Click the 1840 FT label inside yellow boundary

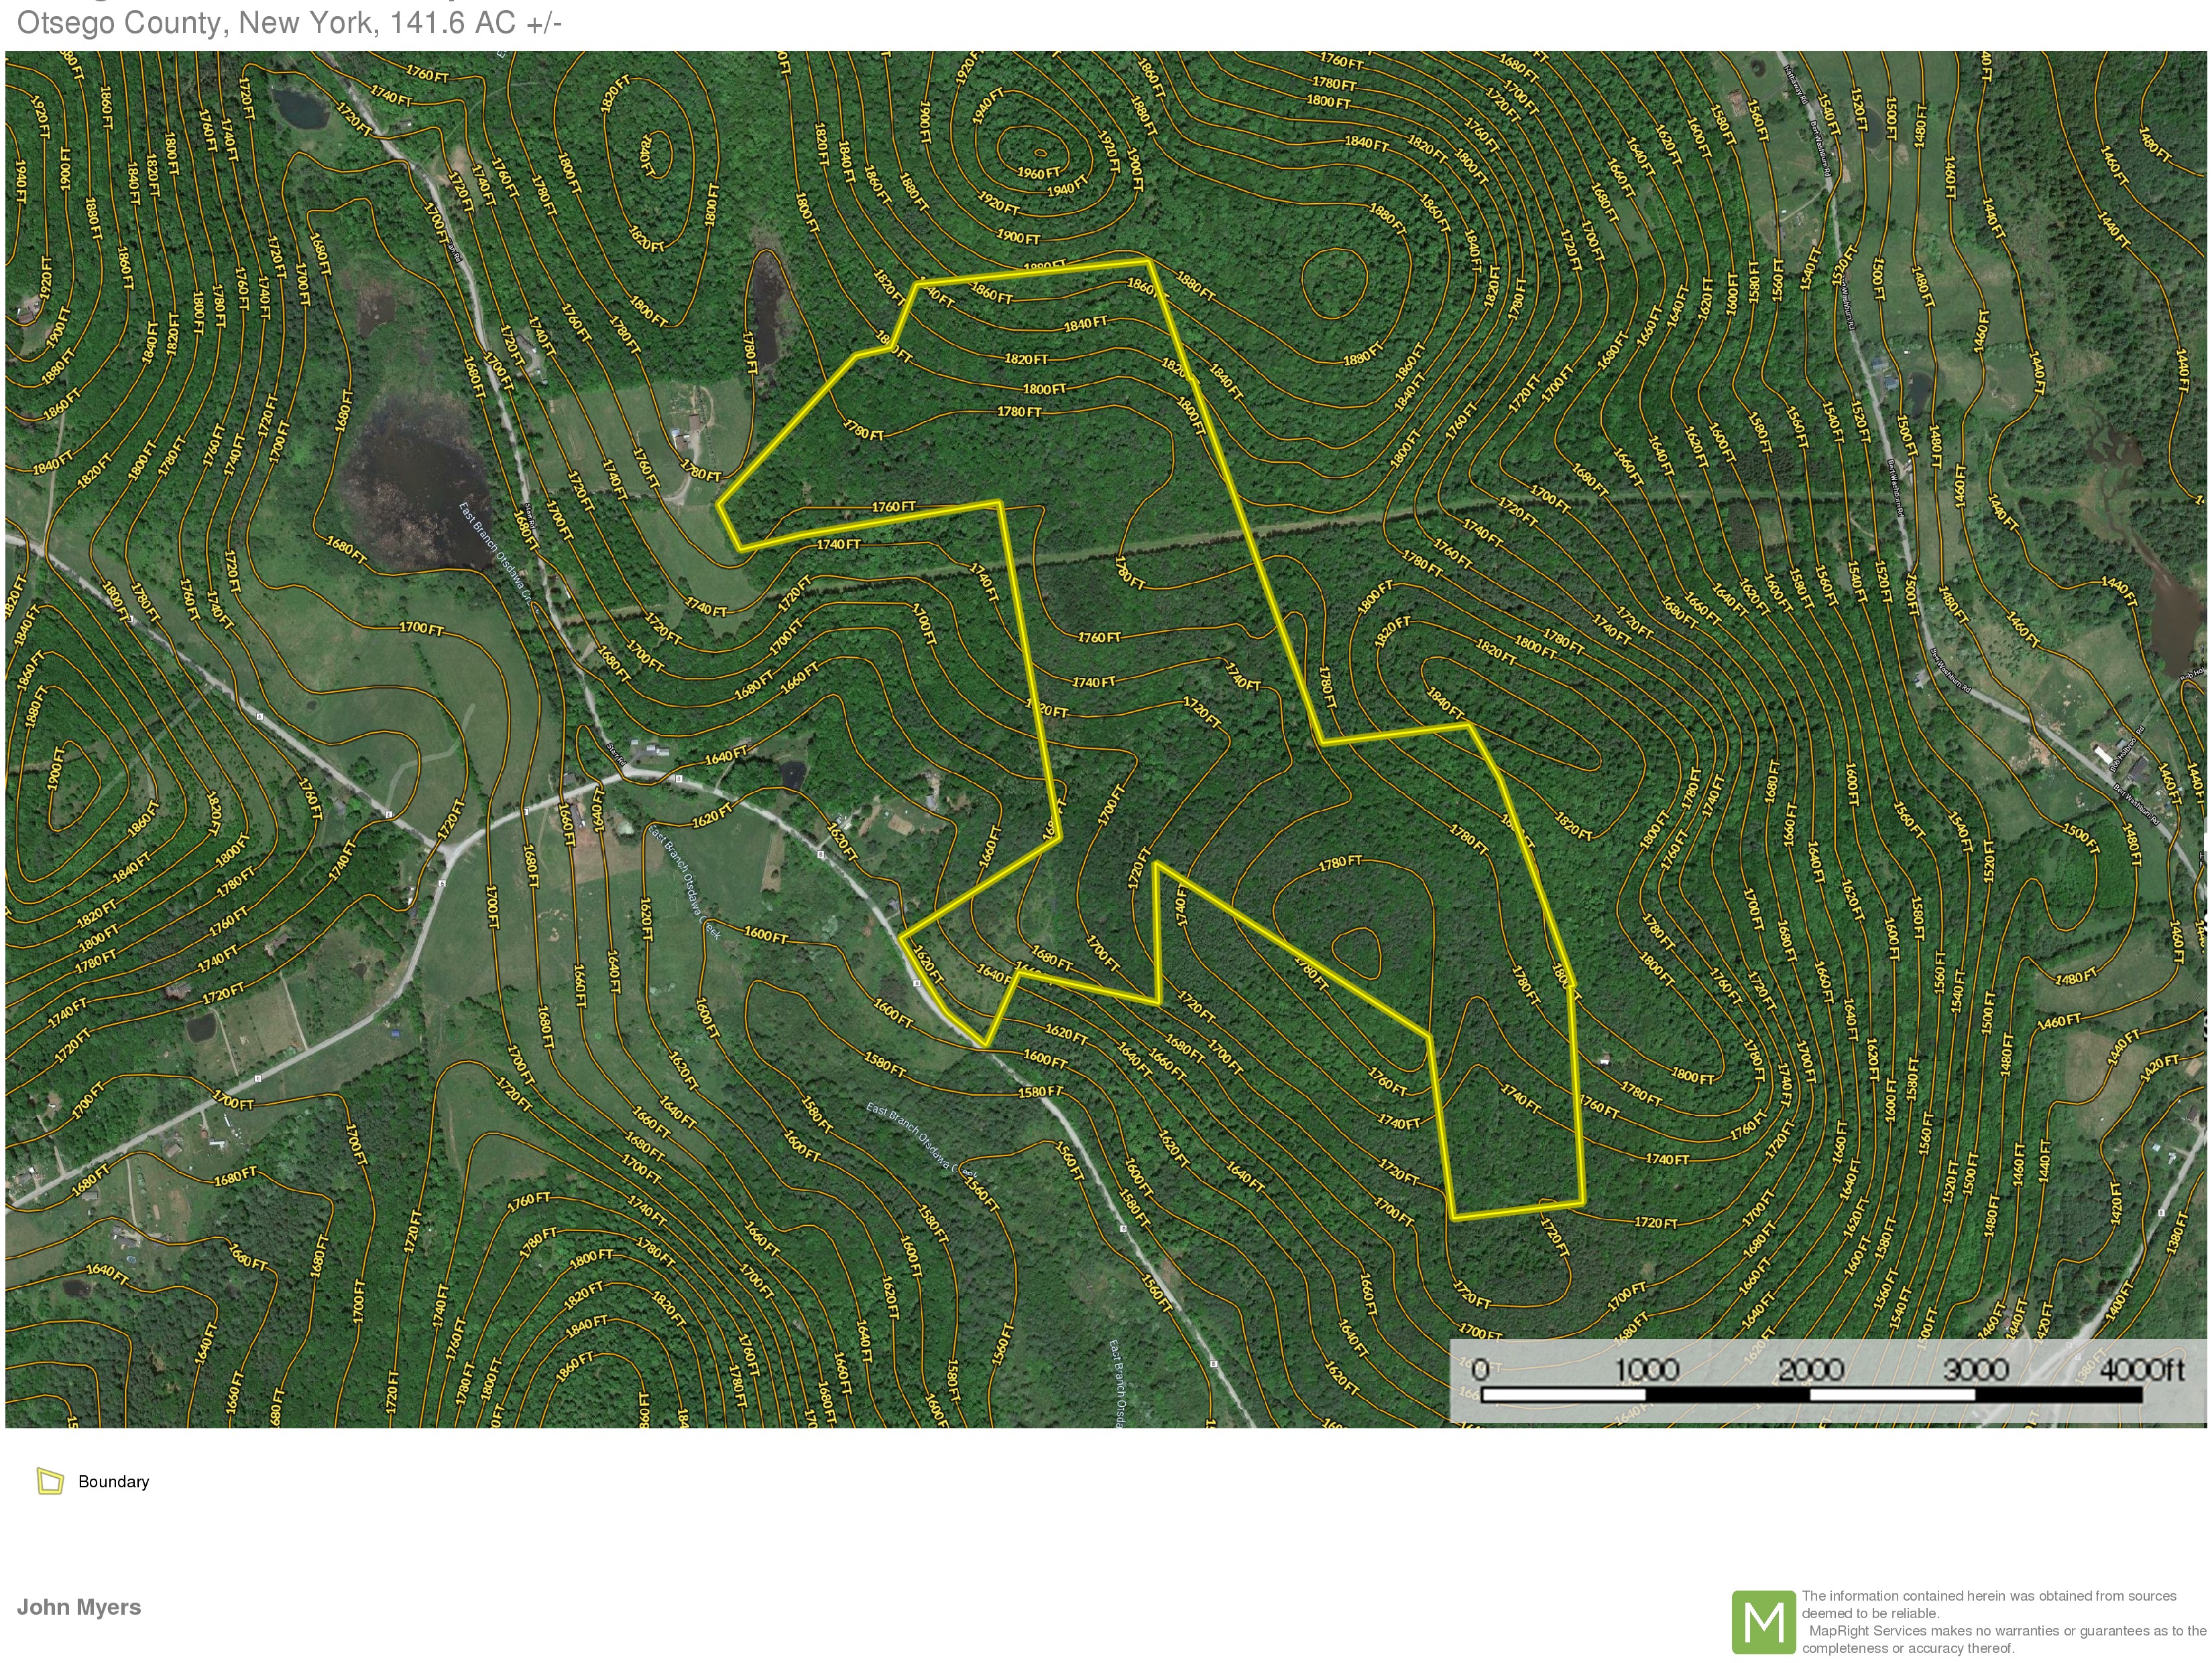(1085, 324)
